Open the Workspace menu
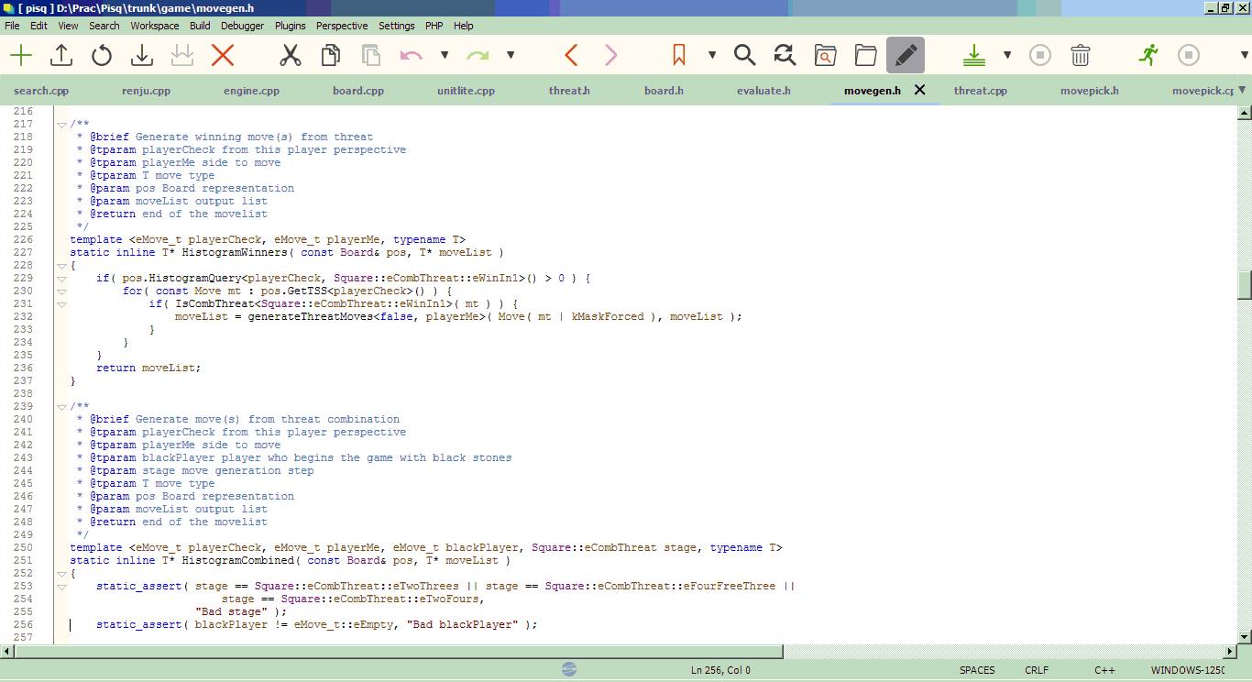The image size is (1252, 682). [154, 26]
